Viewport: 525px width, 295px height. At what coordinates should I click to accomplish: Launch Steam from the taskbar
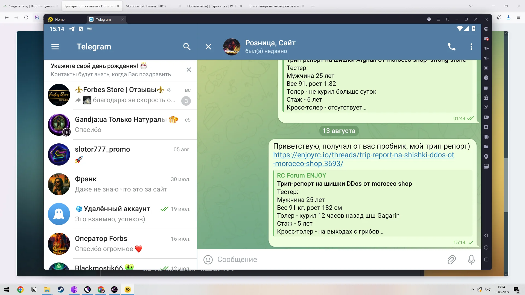click(61, 290)
